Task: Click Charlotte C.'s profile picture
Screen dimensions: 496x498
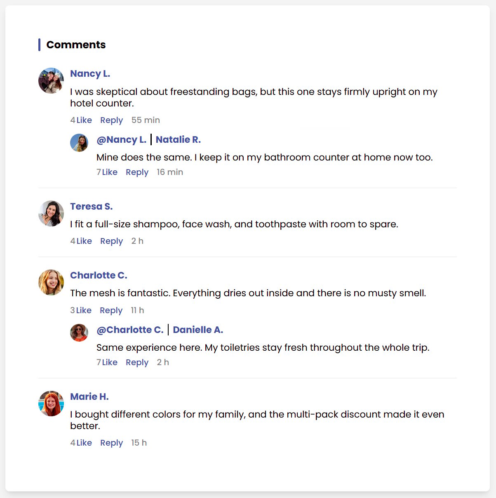Action: (51, 283)
